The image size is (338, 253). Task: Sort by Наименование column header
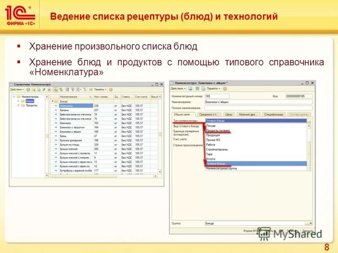[76, 97]
